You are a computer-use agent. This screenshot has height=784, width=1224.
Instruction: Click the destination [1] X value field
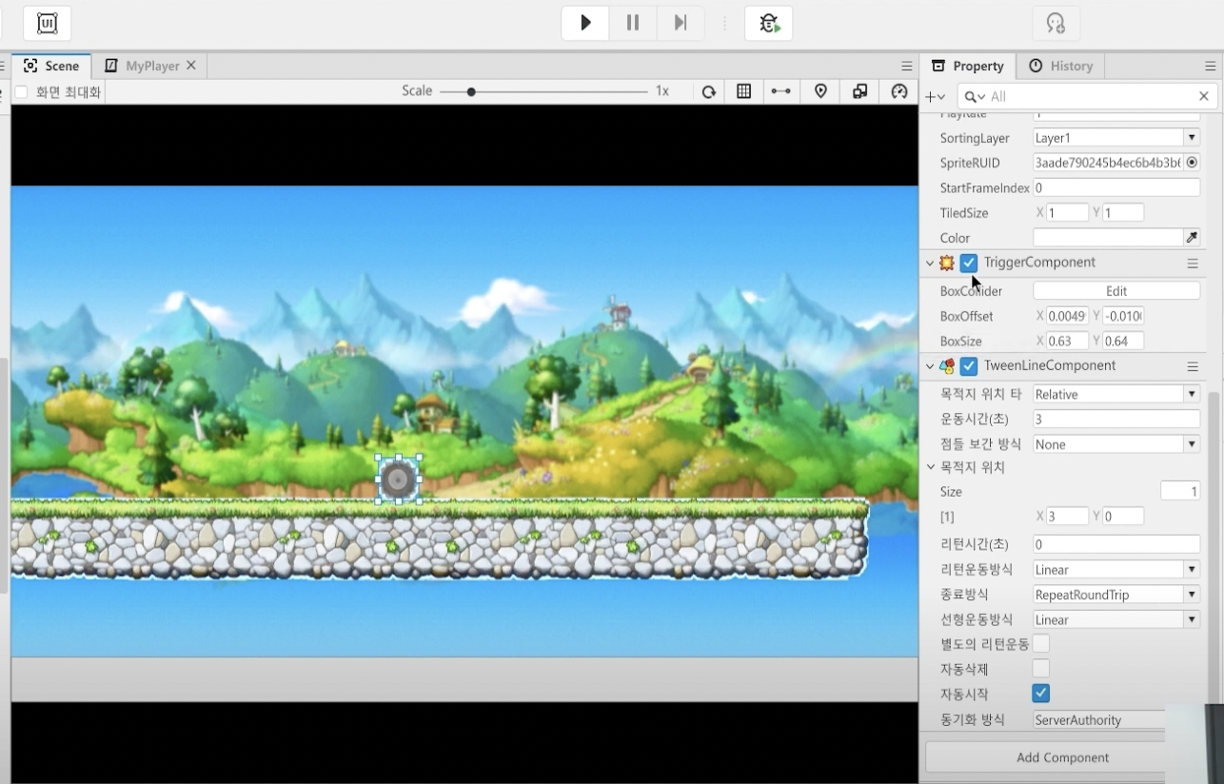(x=1067, y=517)
